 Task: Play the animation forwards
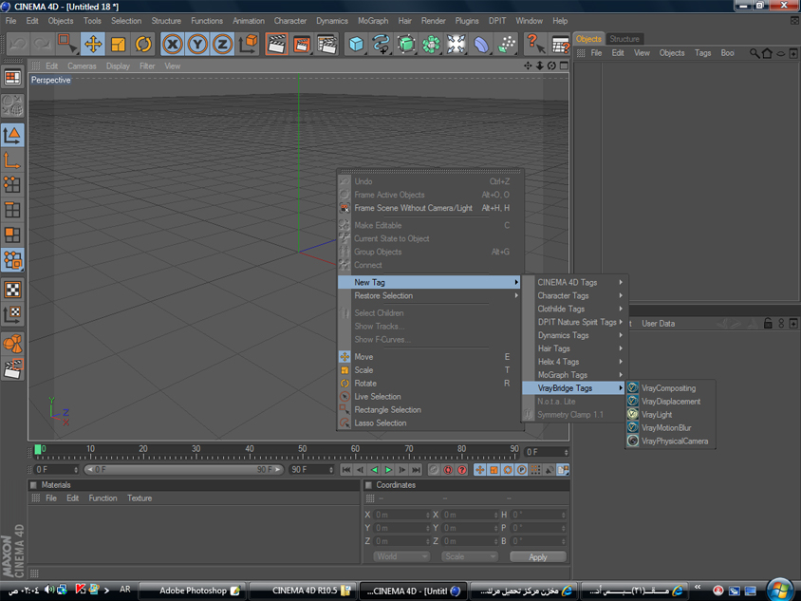(x=388, y=470)
